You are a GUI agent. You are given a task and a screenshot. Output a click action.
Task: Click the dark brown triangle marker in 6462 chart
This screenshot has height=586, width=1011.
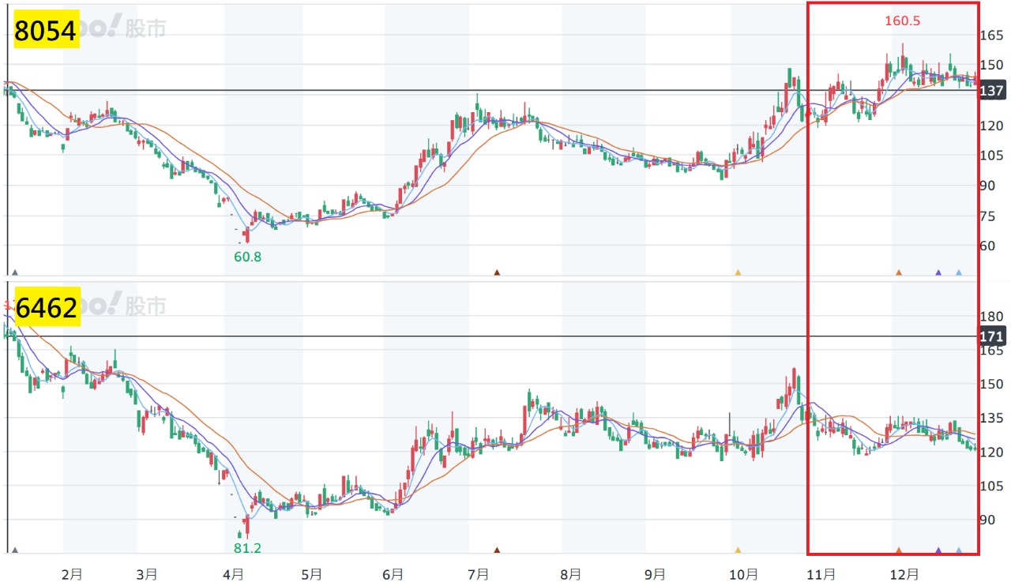coord(497,550)
